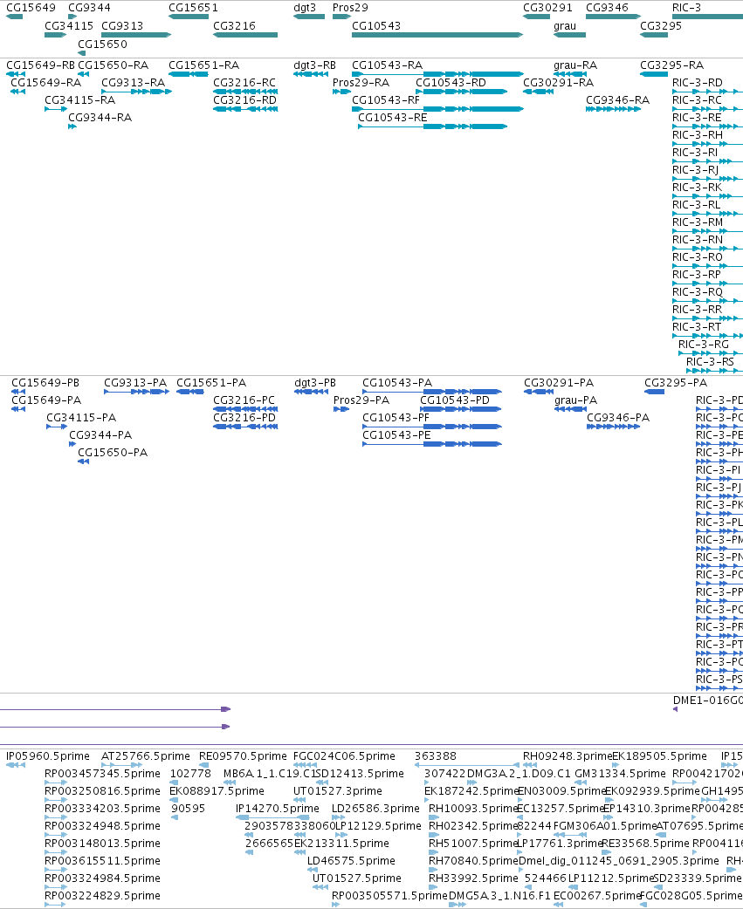Select the CG10543-PE protein label

click(396, 434)
